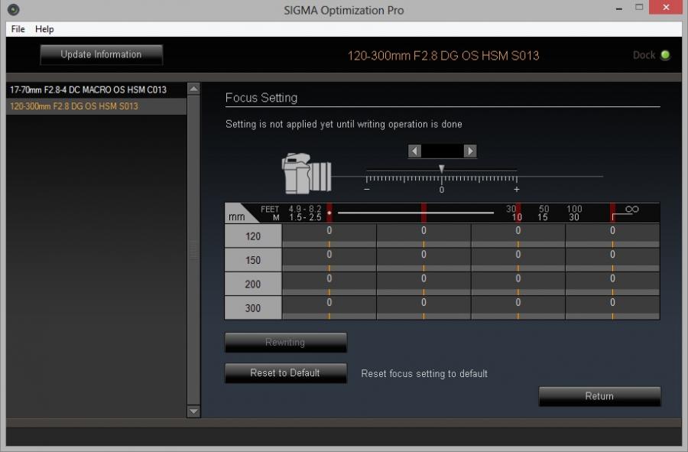Click the Reset to Default button
The height and width of the screenshot is (452, 688).
[285, 373]
